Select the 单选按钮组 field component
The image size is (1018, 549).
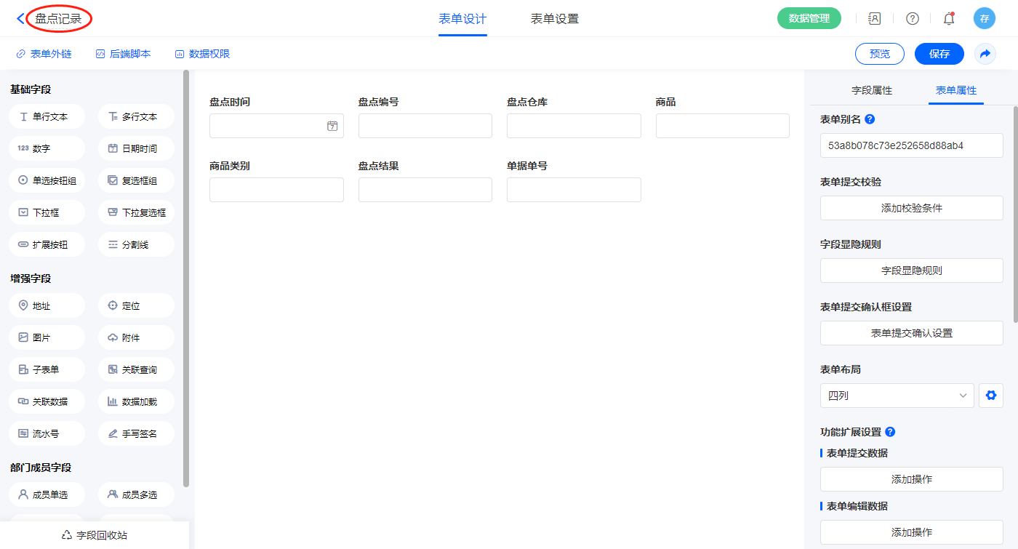pyautogui.click(x=47, y=180)
